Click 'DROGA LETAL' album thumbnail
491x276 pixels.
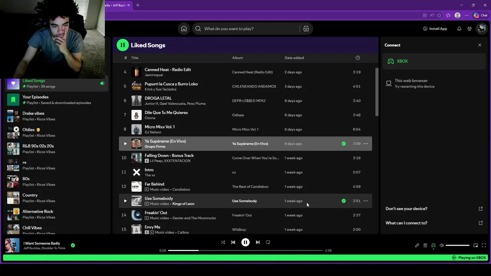(x=137, y=101)
